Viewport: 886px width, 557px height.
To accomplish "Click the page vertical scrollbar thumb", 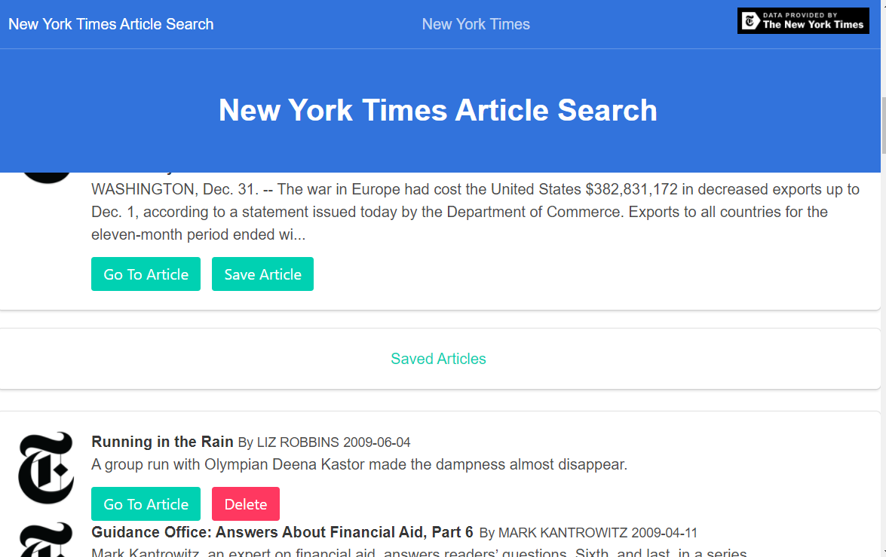I will [x=883, y=124].
